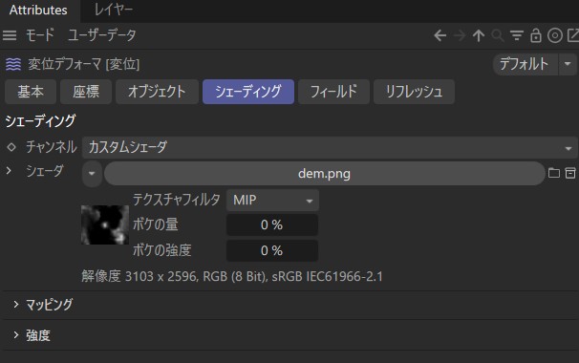Click the dem.png texture preview thumbnail
Screen dimensions: 579x363
pos(105,224)
